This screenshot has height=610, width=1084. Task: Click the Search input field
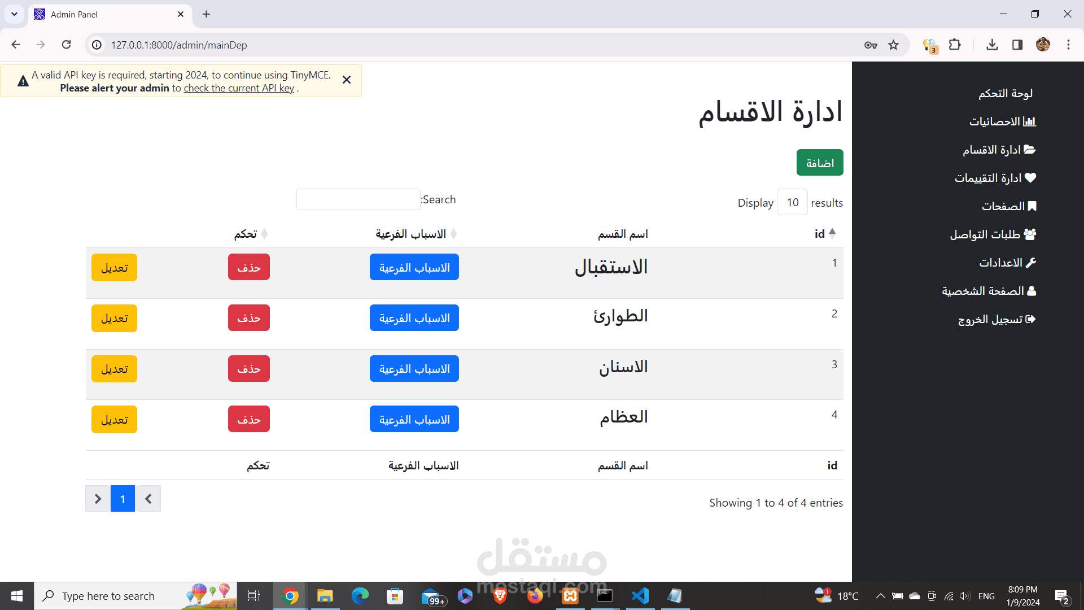click(x=358, y=199)
